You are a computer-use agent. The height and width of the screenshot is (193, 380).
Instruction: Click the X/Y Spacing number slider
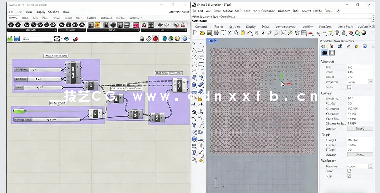[x=38, y=70]
